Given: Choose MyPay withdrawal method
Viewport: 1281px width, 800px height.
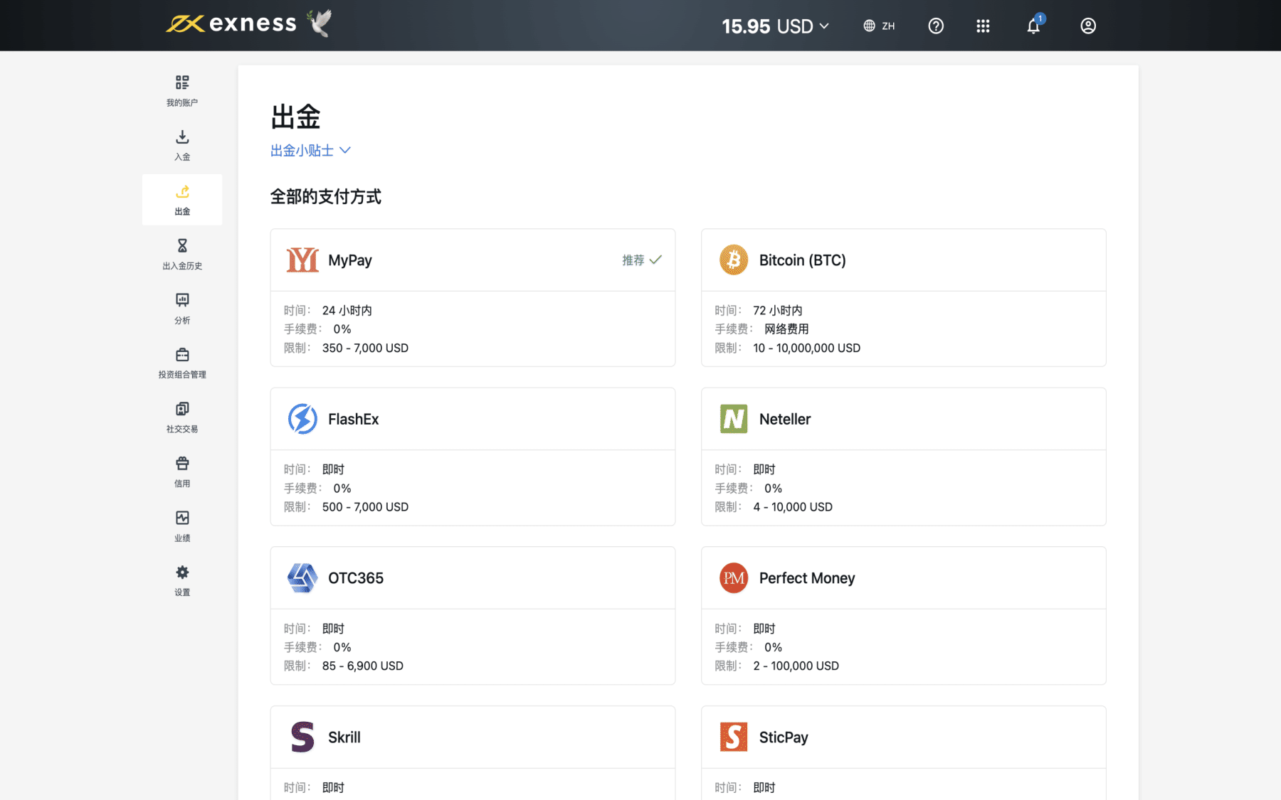Looking at the screenshot, I should point(472,297).
